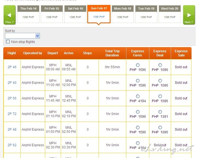Viewport: 197px width, 158px height.
Task: Select Fri Feb 15 date tab
Action: 52,14
